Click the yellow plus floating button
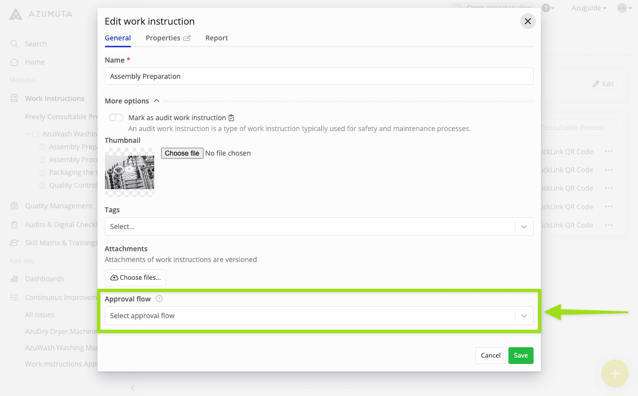 (x=614, y=373)
